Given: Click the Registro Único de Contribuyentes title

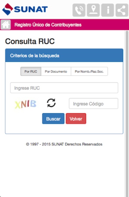Looking at the screenshot, I should click(x=48, y=25).
